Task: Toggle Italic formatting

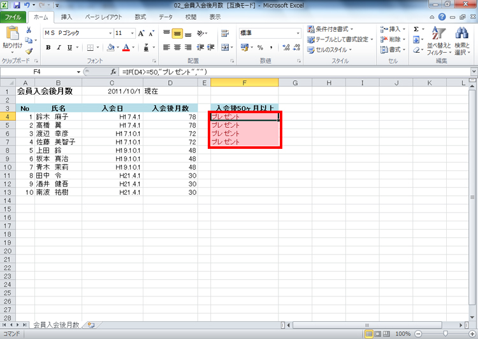Action: click(x=59, y=48)
